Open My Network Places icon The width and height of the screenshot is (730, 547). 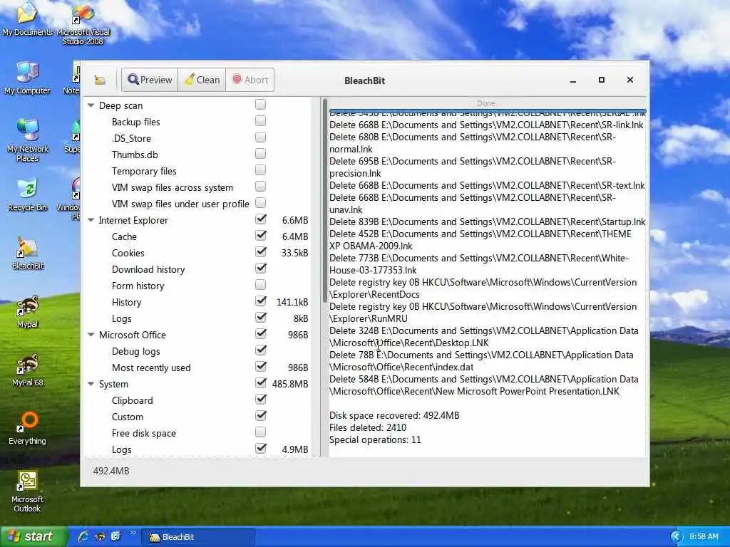point(28,140)
